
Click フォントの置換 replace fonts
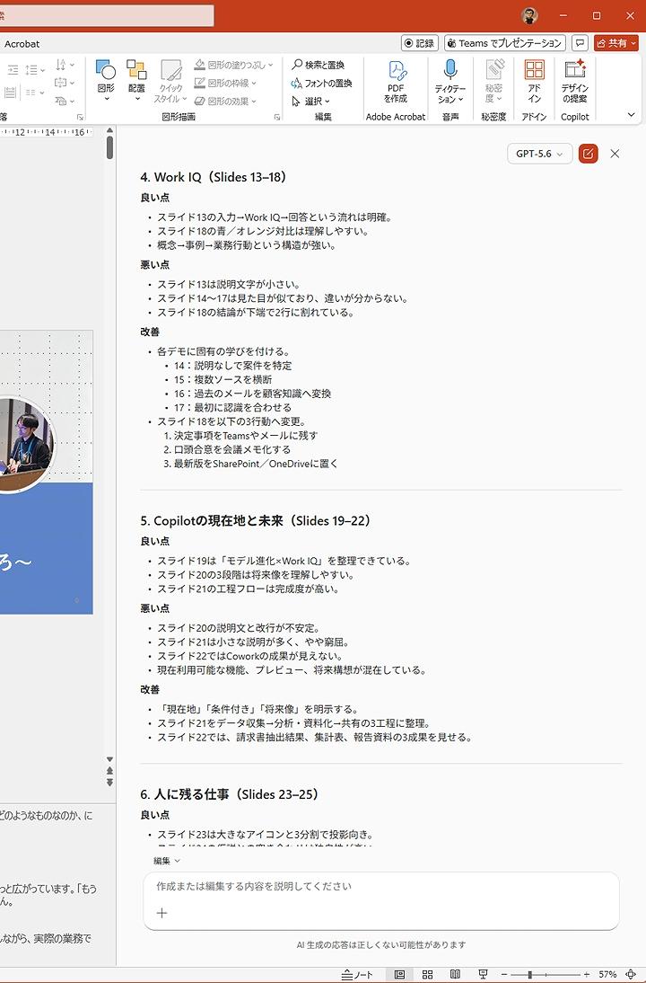[321, 83]
